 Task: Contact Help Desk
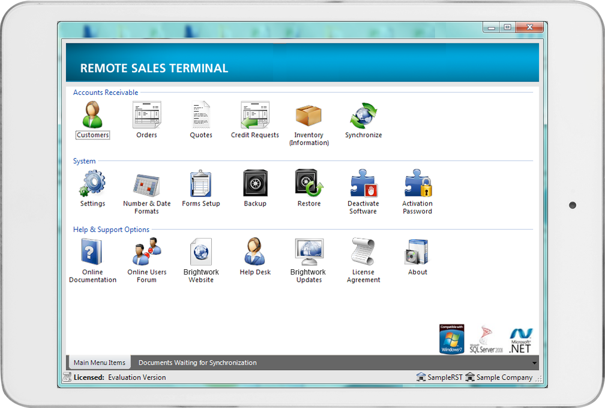coord(255,252)
